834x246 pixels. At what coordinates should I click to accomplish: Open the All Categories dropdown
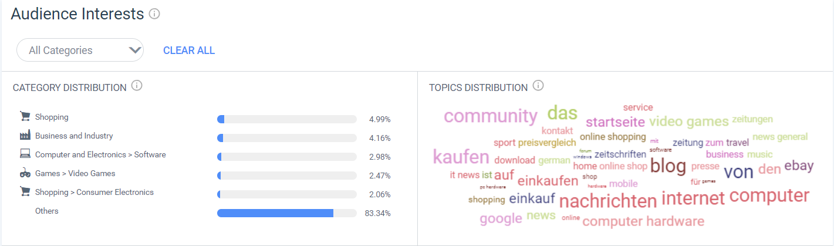pos(80,50)
